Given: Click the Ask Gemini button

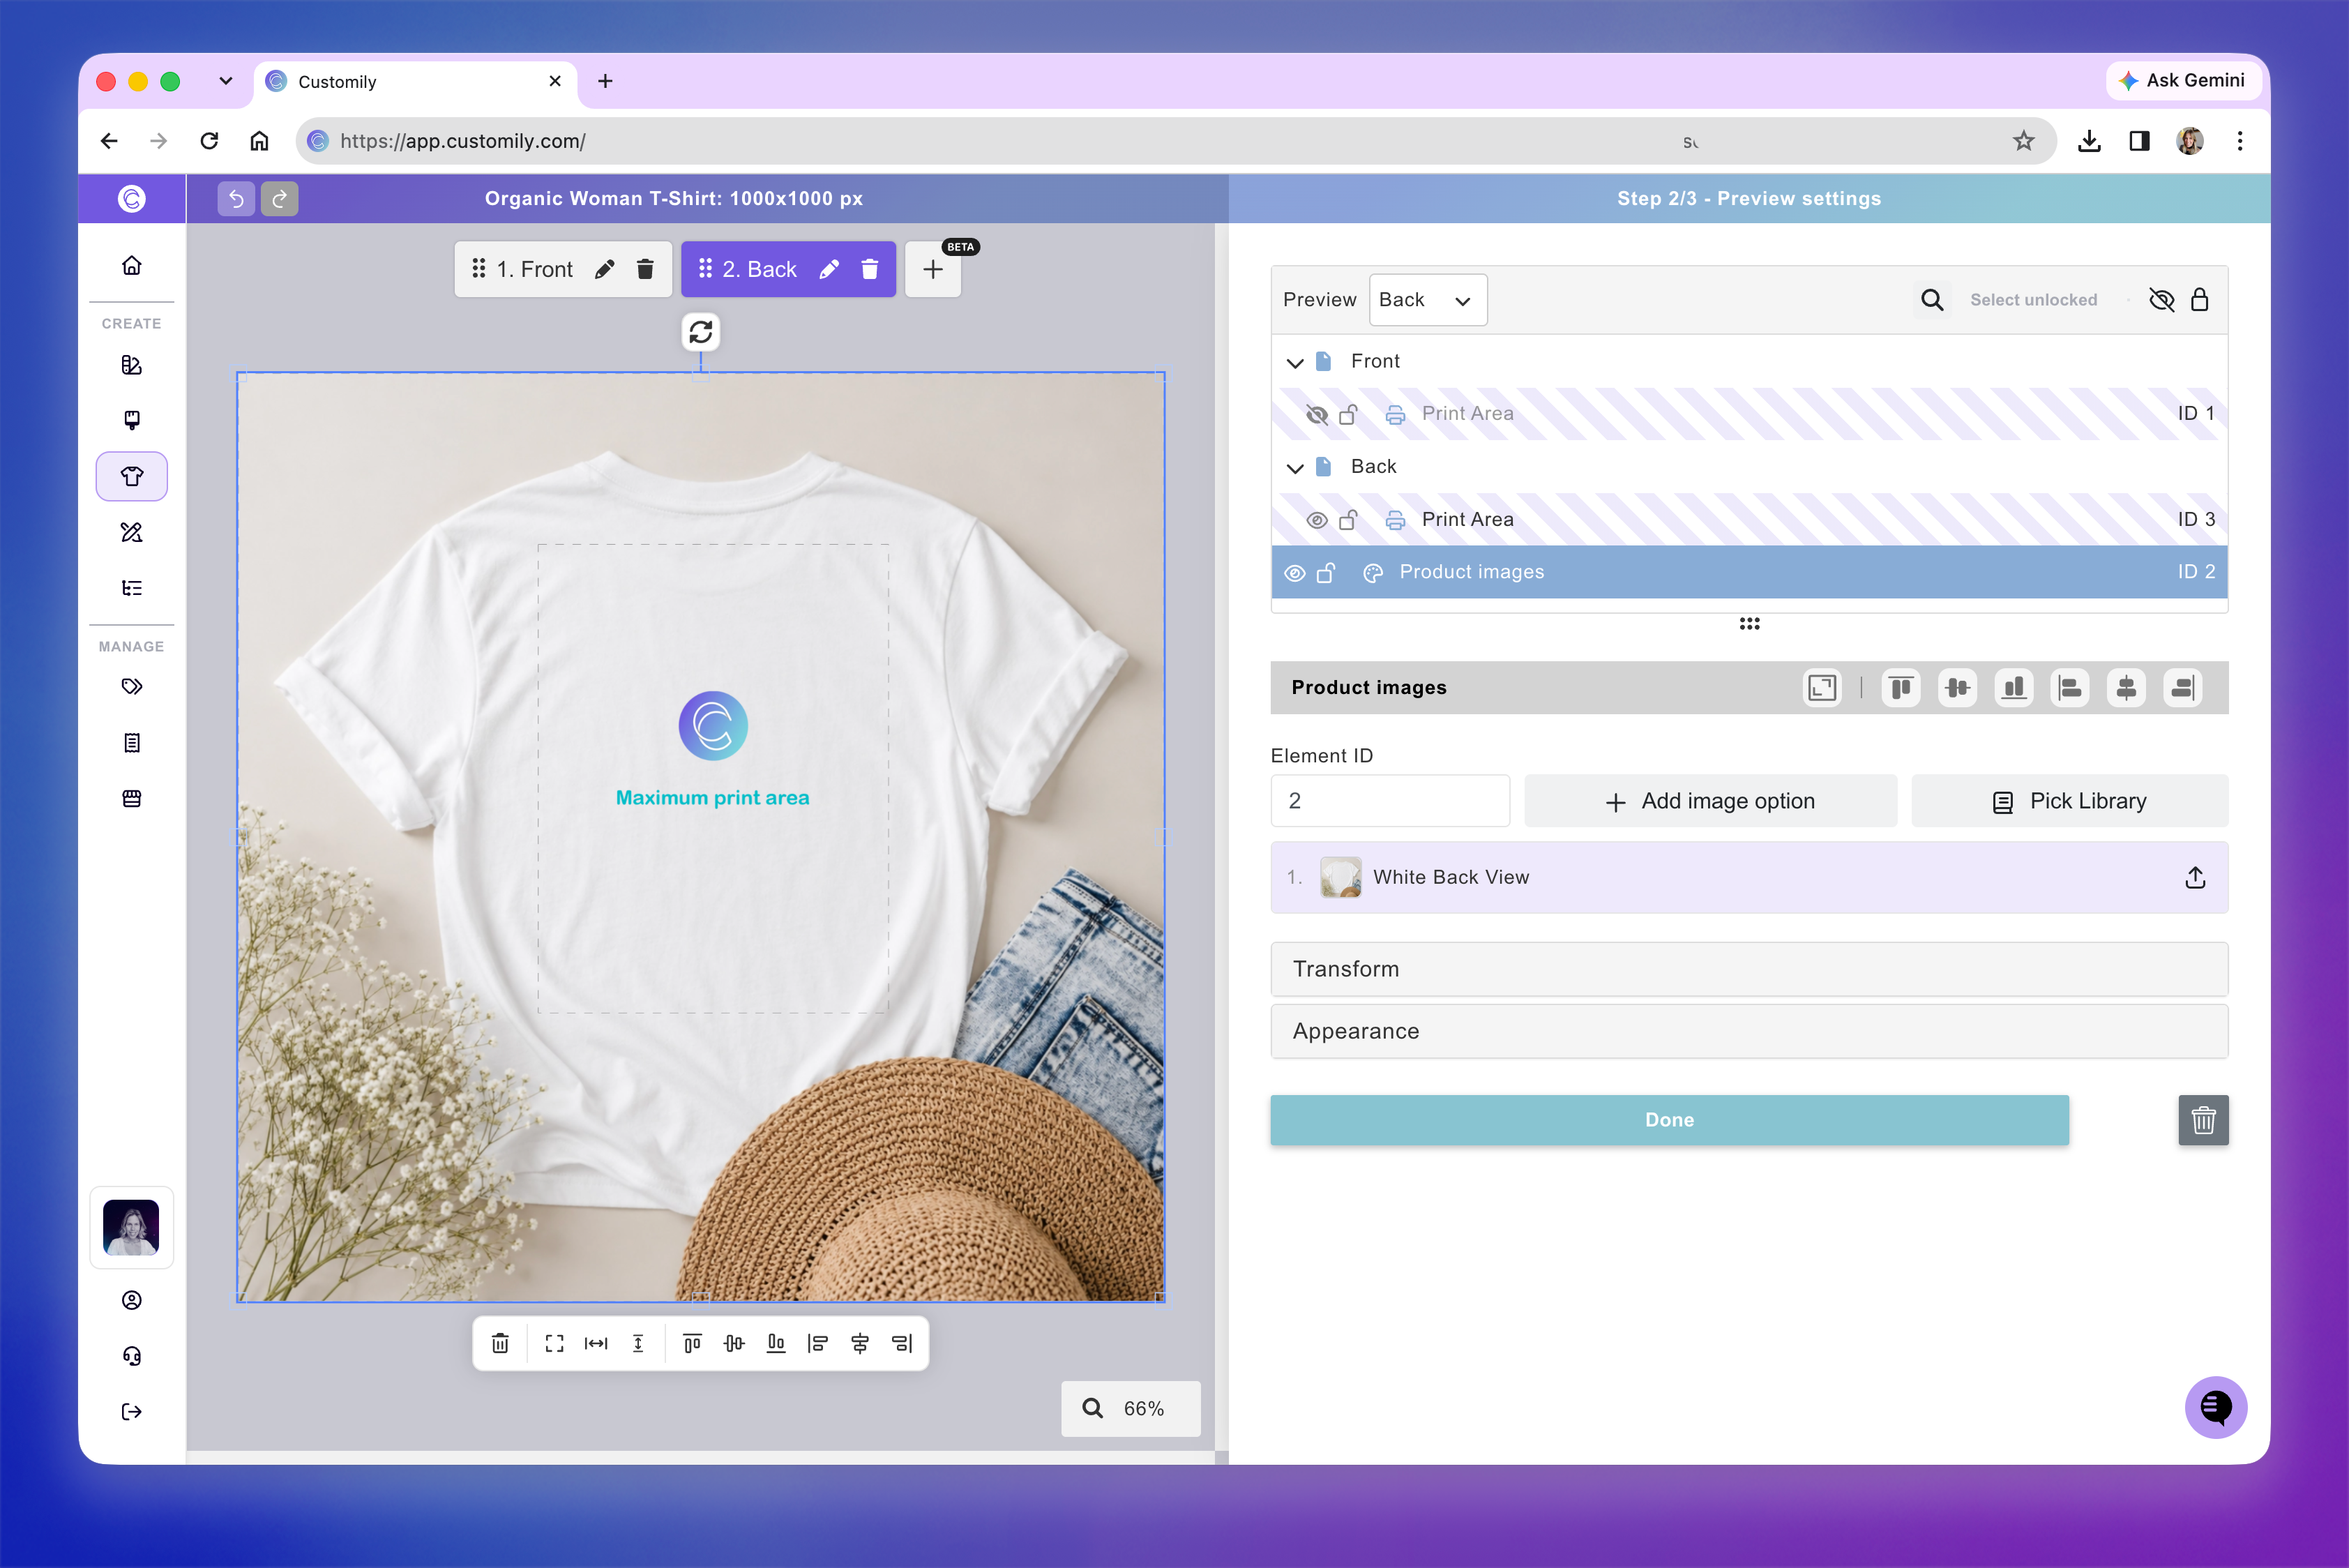Looking at the screenshot, I should [2182, 80].
